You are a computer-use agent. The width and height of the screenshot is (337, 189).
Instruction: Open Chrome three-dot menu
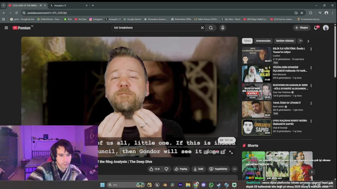[x=333, y=13]
